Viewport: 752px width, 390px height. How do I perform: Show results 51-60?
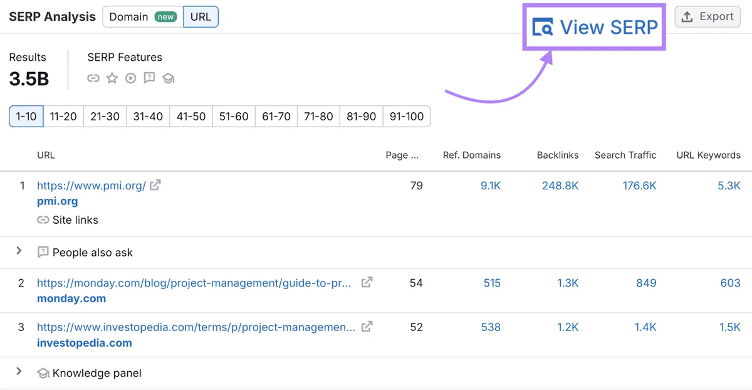click(x=234, y=117)
